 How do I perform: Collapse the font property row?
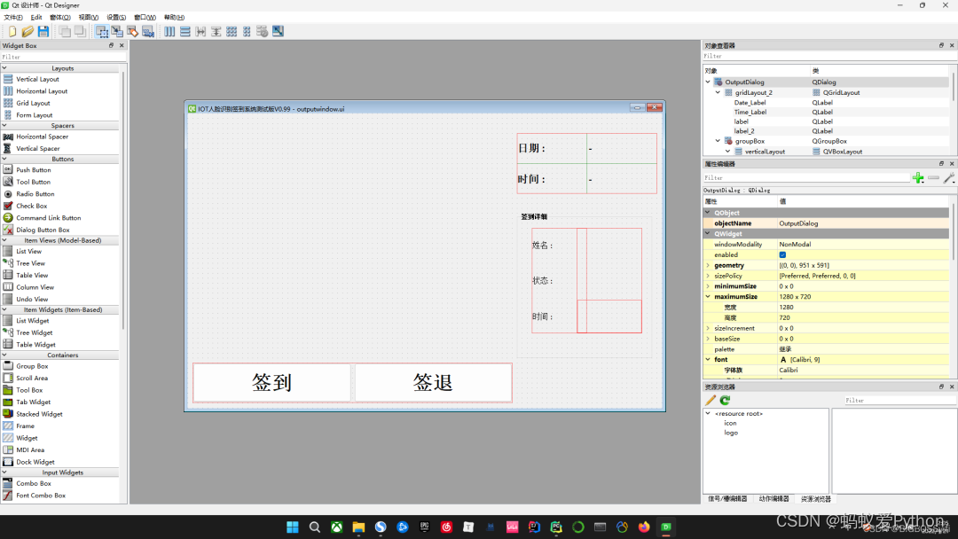pyautogui.click(x=708, y=360)
